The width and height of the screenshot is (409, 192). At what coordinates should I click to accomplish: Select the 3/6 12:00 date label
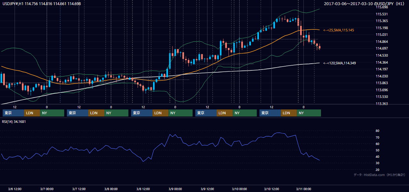(15, 189)
